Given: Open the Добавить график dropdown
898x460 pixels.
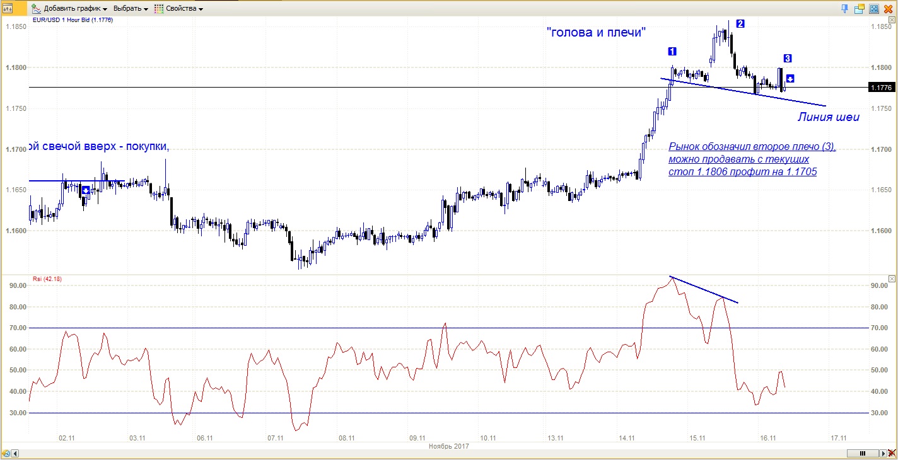Looking at the screenshot, I should [69, 9].
